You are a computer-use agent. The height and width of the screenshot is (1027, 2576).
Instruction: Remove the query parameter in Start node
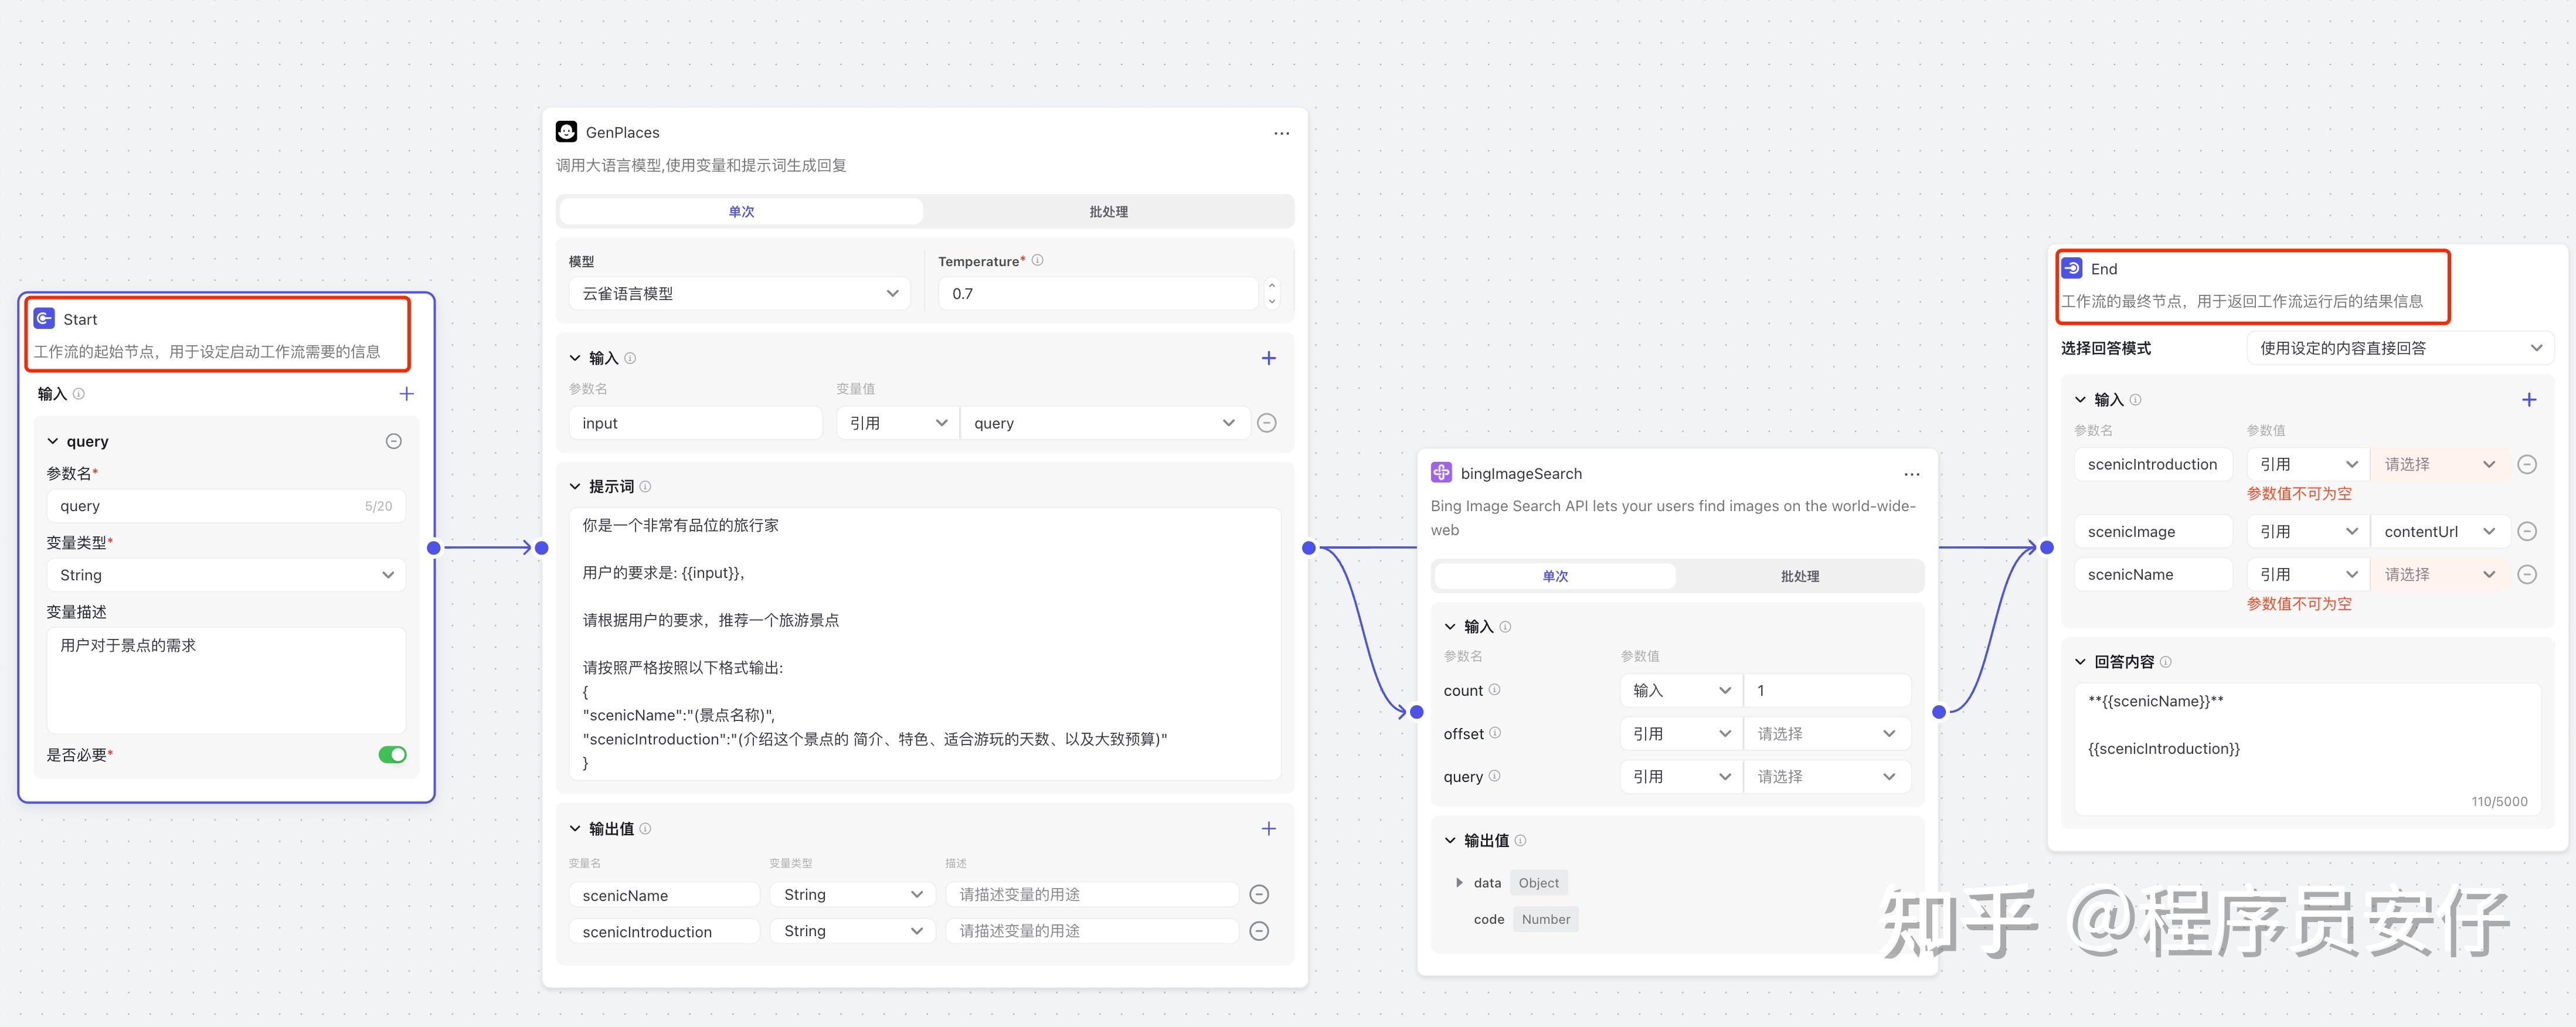393,441
